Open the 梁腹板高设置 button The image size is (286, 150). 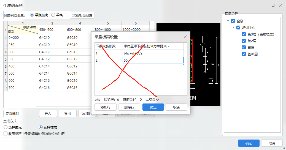click(82, 15)
